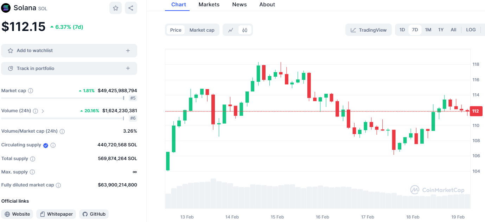485x222 pixels.
Task: Expand Add to watchlist plus button
Action: (x=128, y=51)
